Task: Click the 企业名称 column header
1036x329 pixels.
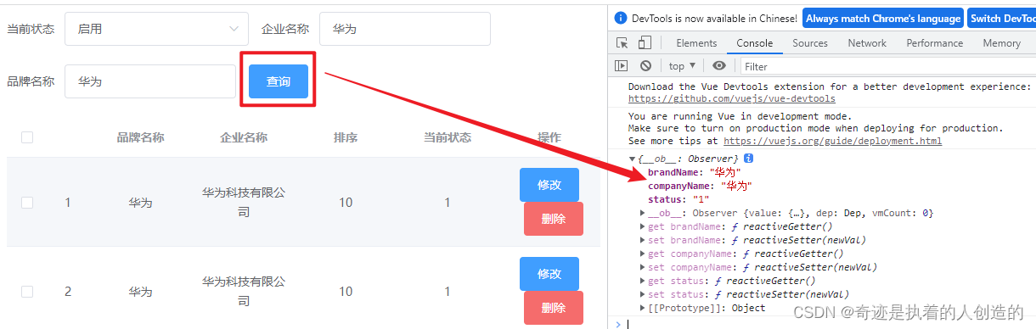Action: pyautogui.click(x=244, y=137)
